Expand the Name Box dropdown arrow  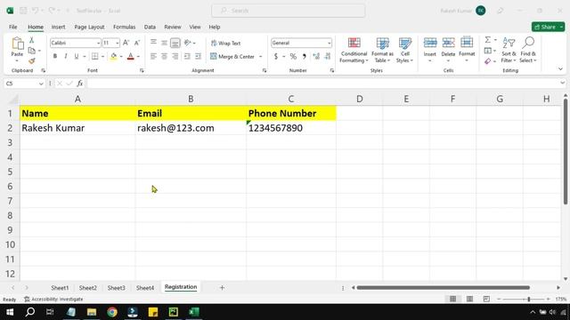[x=41, y=84]
